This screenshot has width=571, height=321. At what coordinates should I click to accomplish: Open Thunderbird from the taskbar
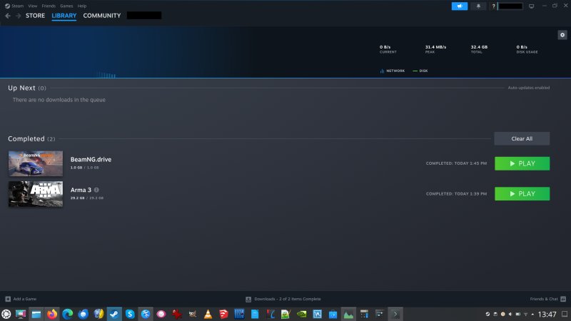click(x=83, y=314)
